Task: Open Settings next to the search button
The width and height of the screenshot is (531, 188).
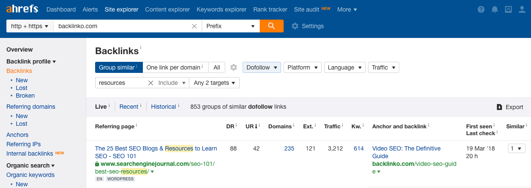Action: (x=308, y=26)
